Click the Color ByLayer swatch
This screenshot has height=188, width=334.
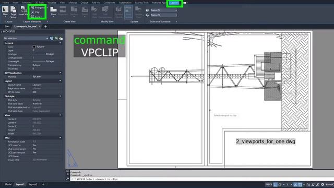tap(34, 46)
